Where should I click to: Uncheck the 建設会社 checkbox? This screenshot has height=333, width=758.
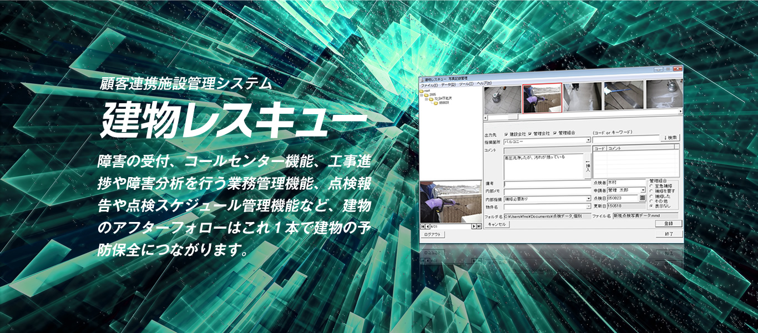click(506, 134)
